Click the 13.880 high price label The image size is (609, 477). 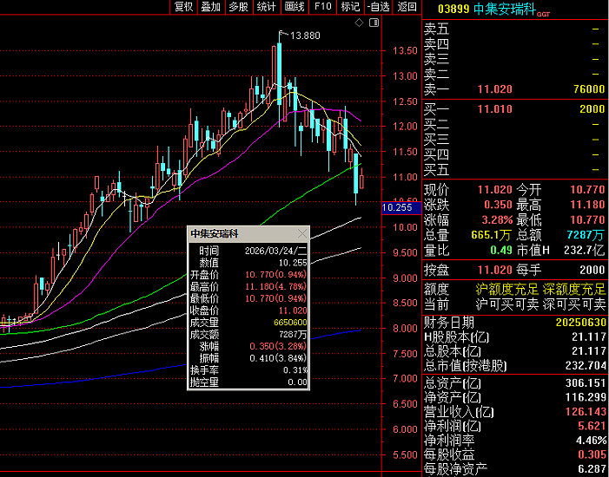click(x=305, y=36)
